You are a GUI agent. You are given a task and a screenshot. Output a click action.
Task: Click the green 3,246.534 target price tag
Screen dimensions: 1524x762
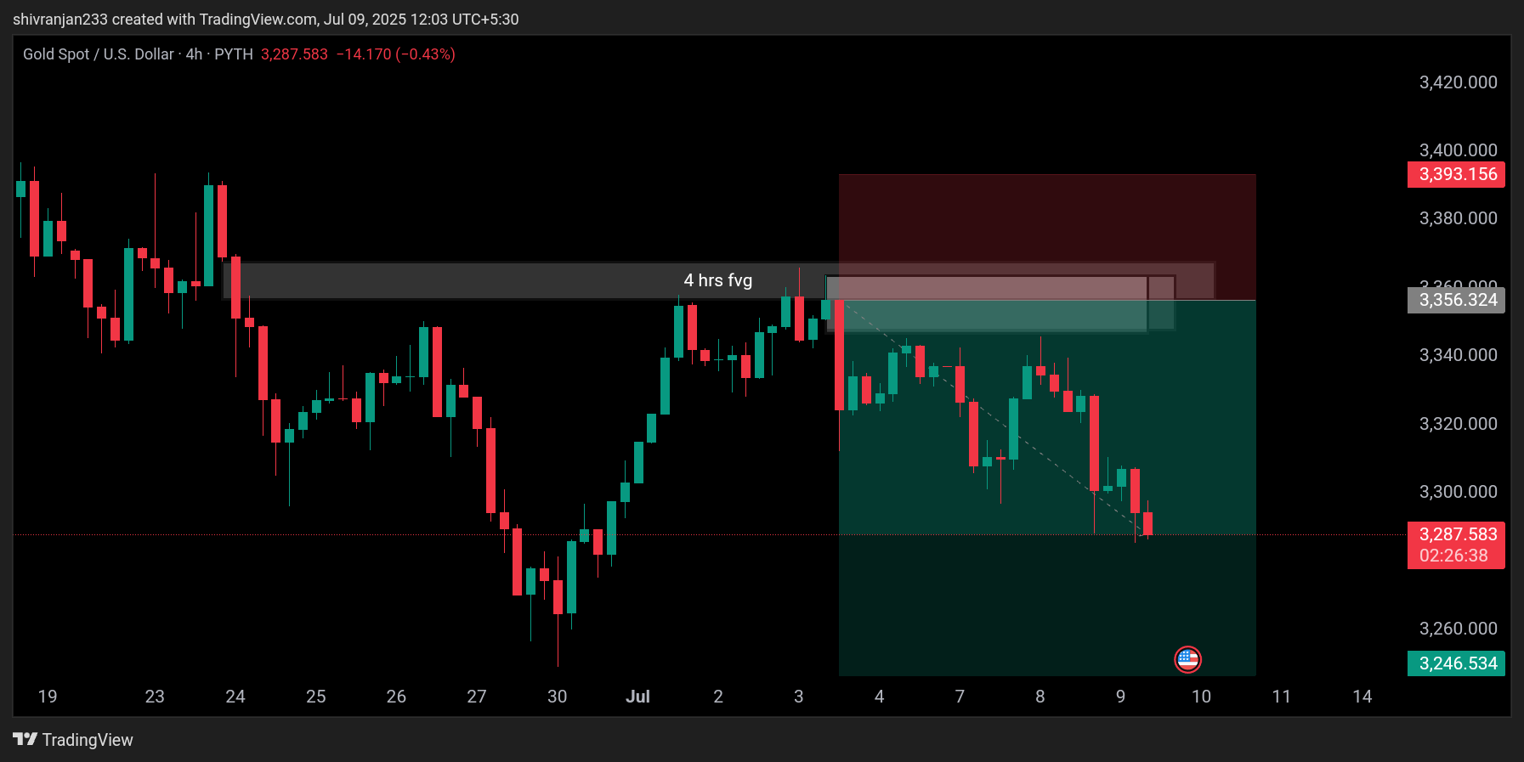point(1456,663)
